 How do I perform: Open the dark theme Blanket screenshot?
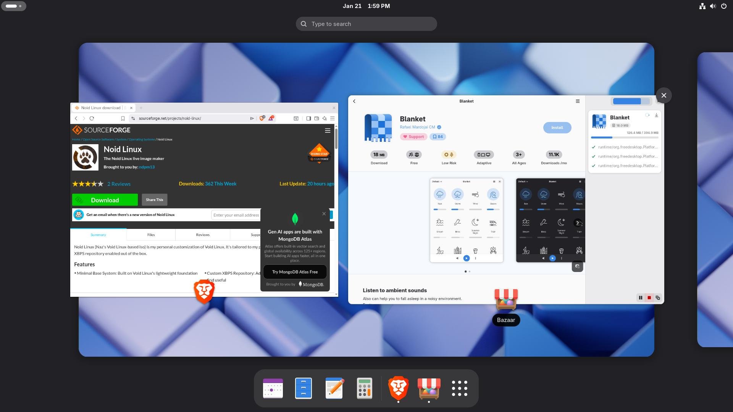coord(551,220)
